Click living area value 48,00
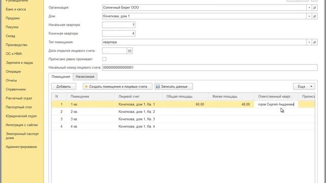The width and height of the screenshot is (326, 183). [x=246, y=104]
